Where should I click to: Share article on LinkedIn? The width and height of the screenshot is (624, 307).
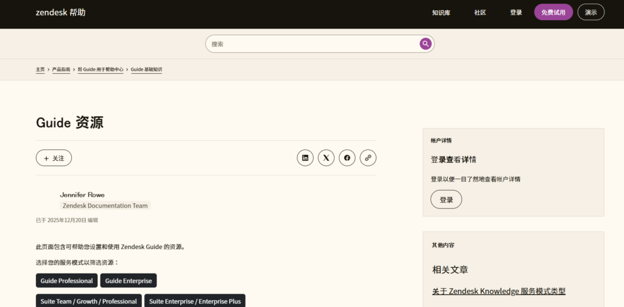coord(305,158)
